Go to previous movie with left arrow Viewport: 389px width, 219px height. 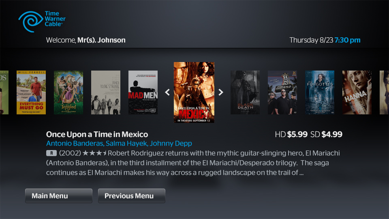pyautogui.click(x=167, y=92)
